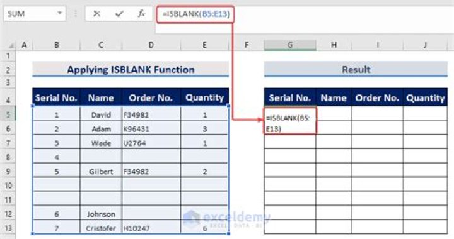
Task: Click the Result table 'Order No.' header
Action: click(377, 98)
